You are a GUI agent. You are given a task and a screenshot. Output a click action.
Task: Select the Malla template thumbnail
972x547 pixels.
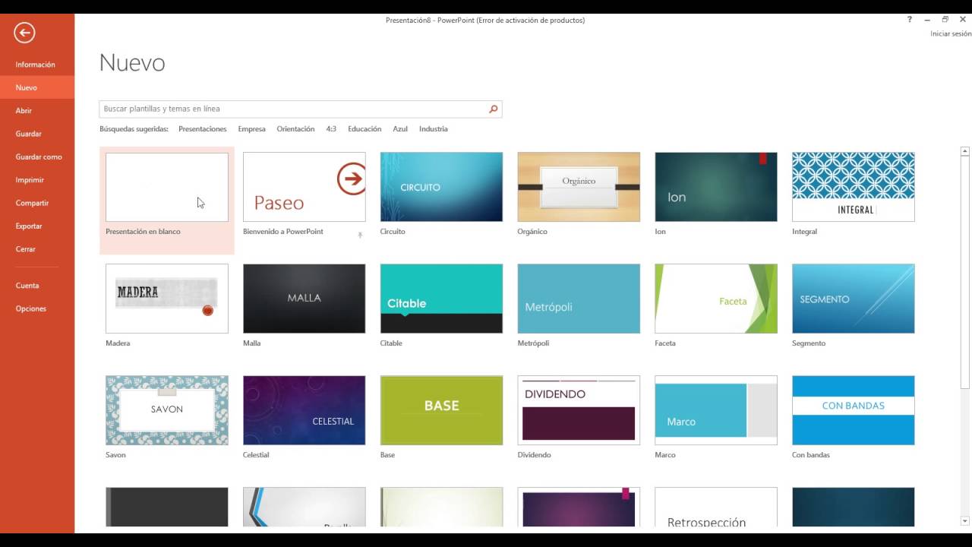click(305, 299)
